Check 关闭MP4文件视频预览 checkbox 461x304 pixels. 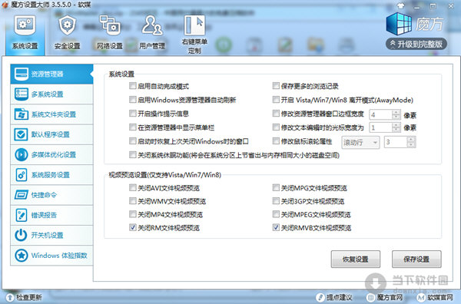pyautogui.click(x=133, y=214)
